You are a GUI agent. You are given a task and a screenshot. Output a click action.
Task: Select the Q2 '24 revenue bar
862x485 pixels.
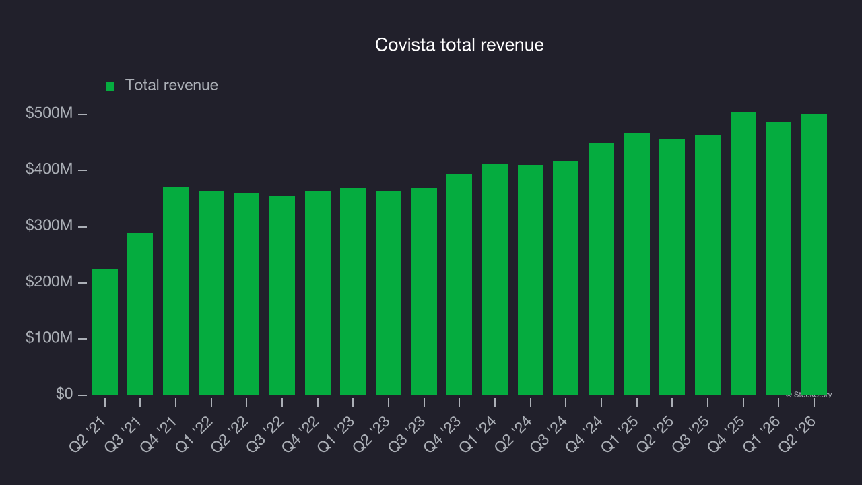tap(531, 280)
